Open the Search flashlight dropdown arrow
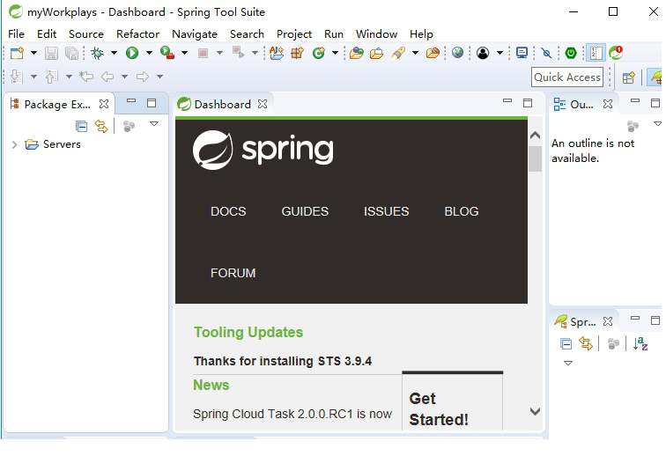Image resolution: width=666 pixels, height=456 pixels. coord(416,53)
